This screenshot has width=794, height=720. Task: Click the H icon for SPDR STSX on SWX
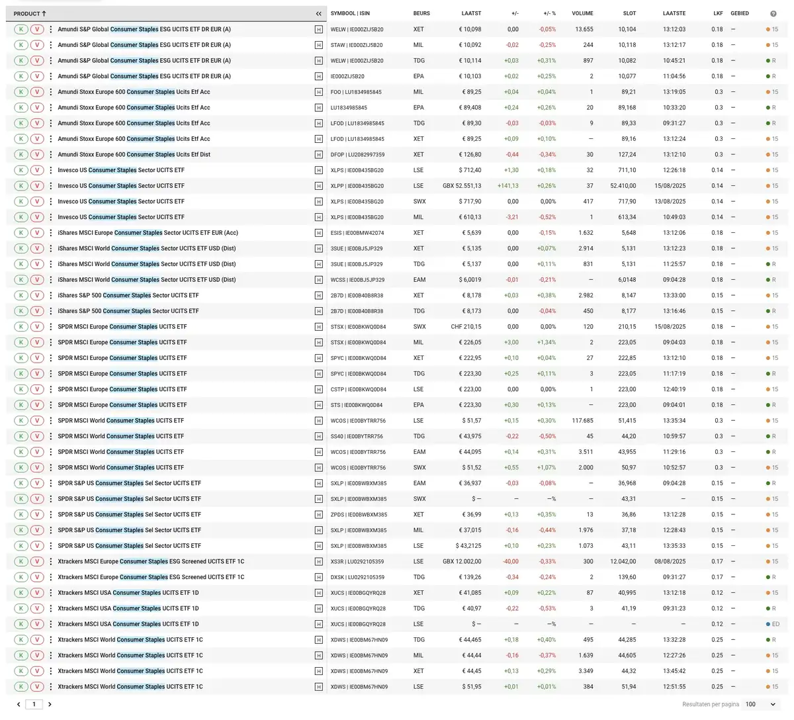click(x=319, y=327)
